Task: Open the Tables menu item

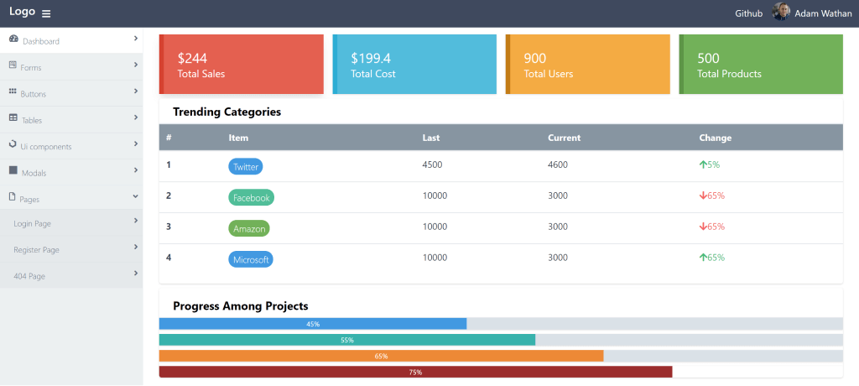Action: click(71, 119)
